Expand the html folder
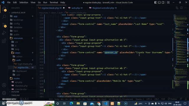 pyautogui.click(x=16, y=31)
